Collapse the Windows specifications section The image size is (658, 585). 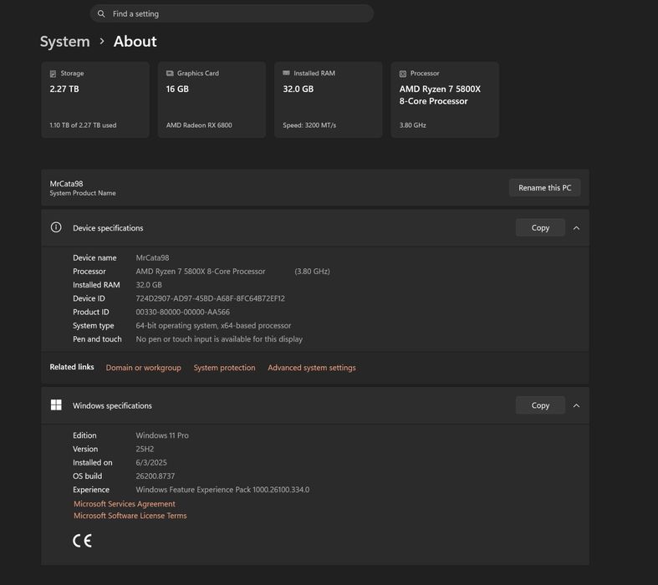577,405
